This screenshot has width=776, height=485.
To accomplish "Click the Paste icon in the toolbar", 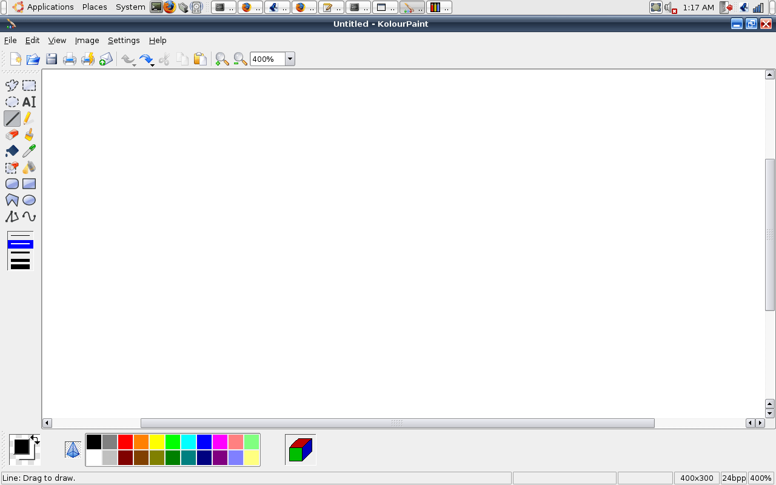I will (x=200, y=59).
